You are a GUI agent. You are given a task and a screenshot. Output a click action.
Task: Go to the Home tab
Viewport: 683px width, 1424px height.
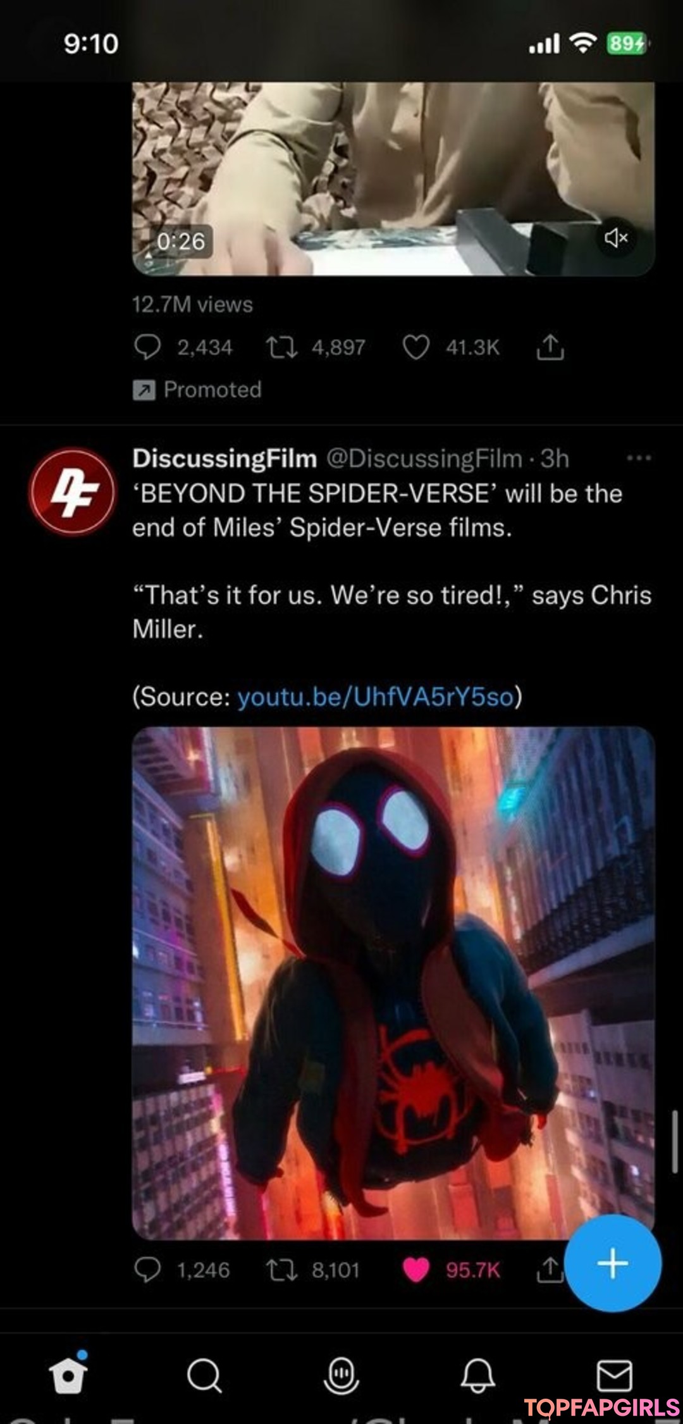pyautogui.click(x=68, y=1374)
